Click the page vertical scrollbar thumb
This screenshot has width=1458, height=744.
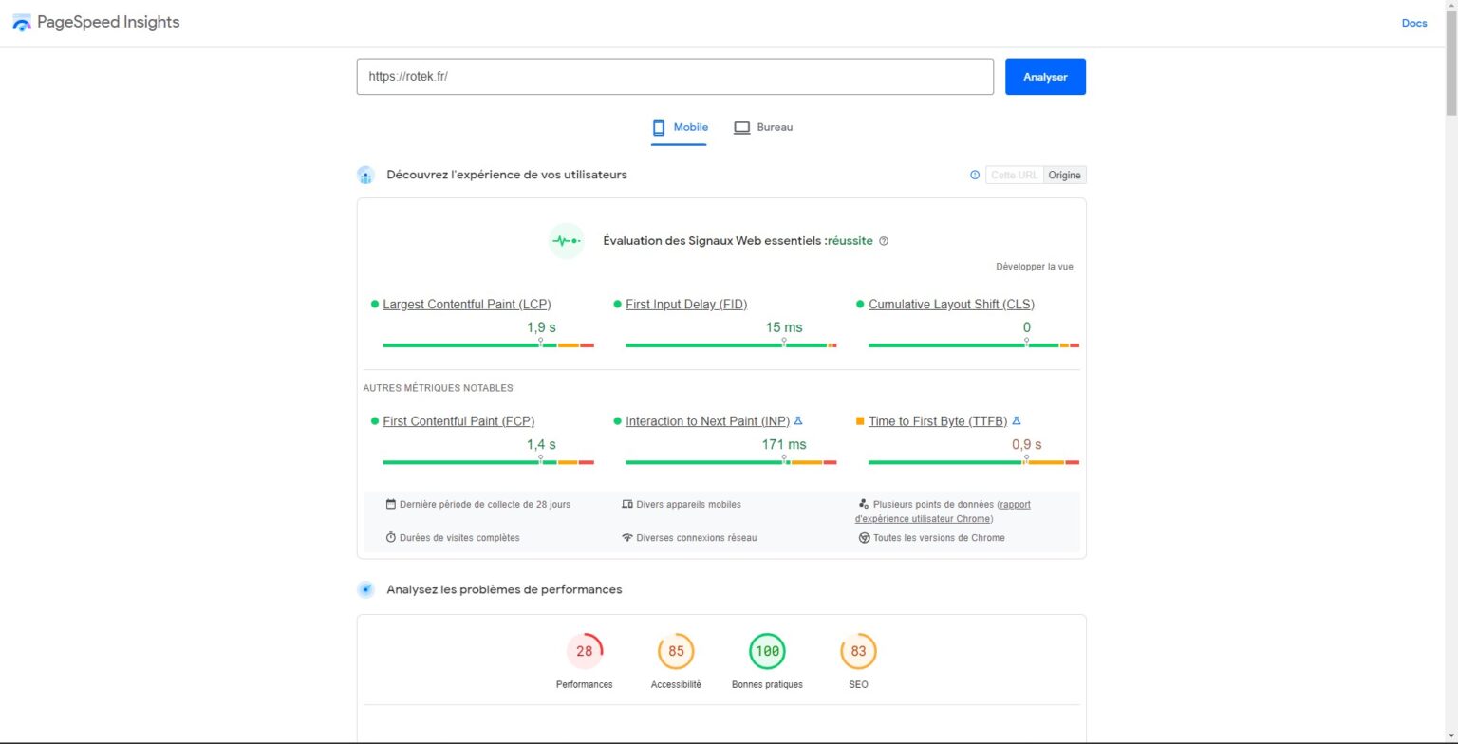pos(1450,64)
